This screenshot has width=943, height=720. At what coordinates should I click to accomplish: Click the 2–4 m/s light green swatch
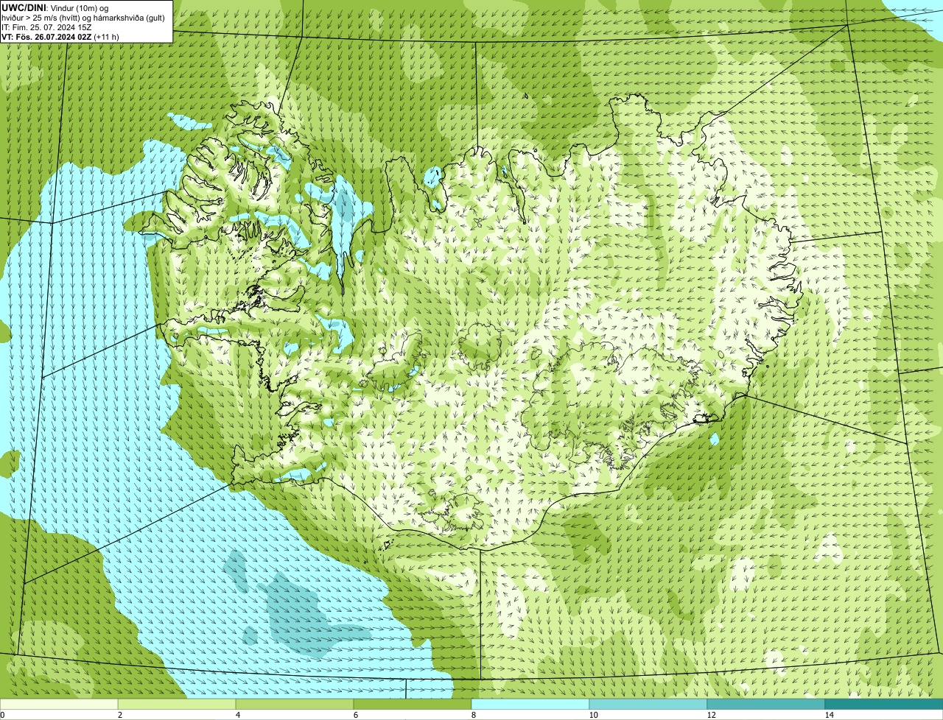(177, 704)
